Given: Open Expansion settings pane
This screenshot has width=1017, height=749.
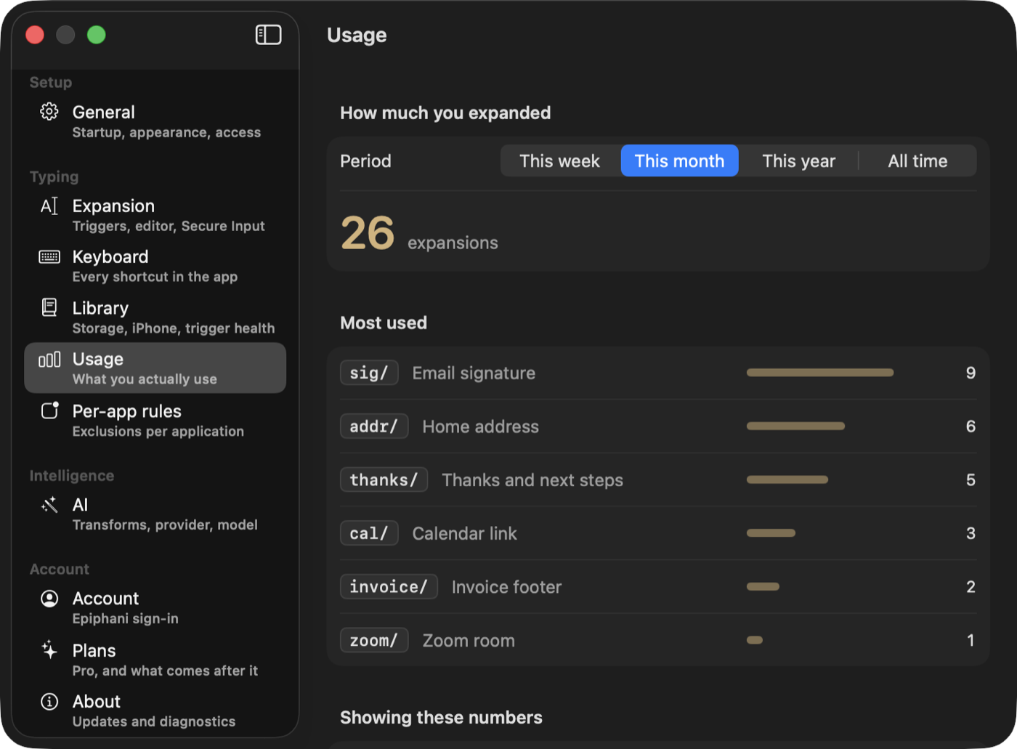Looking at the screenshot, I should point(155,215).
